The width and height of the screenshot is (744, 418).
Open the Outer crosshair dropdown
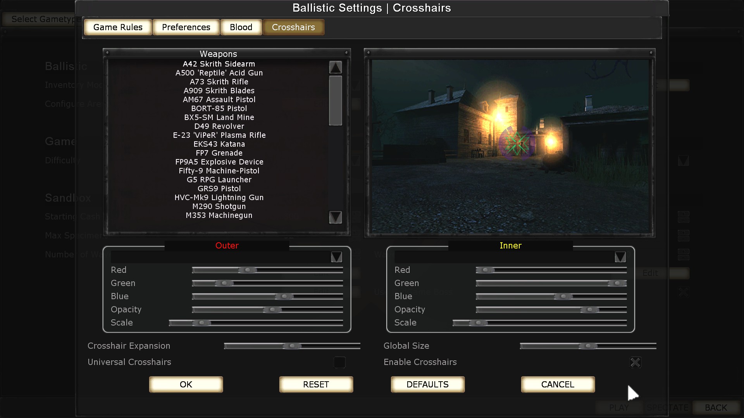pyautogui.click(x=336, y=257)
